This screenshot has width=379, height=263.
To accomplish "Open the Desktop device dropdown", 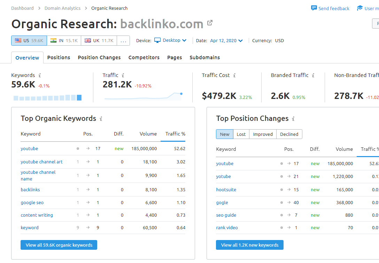I will pyautogui.click(x=170, y=40).
